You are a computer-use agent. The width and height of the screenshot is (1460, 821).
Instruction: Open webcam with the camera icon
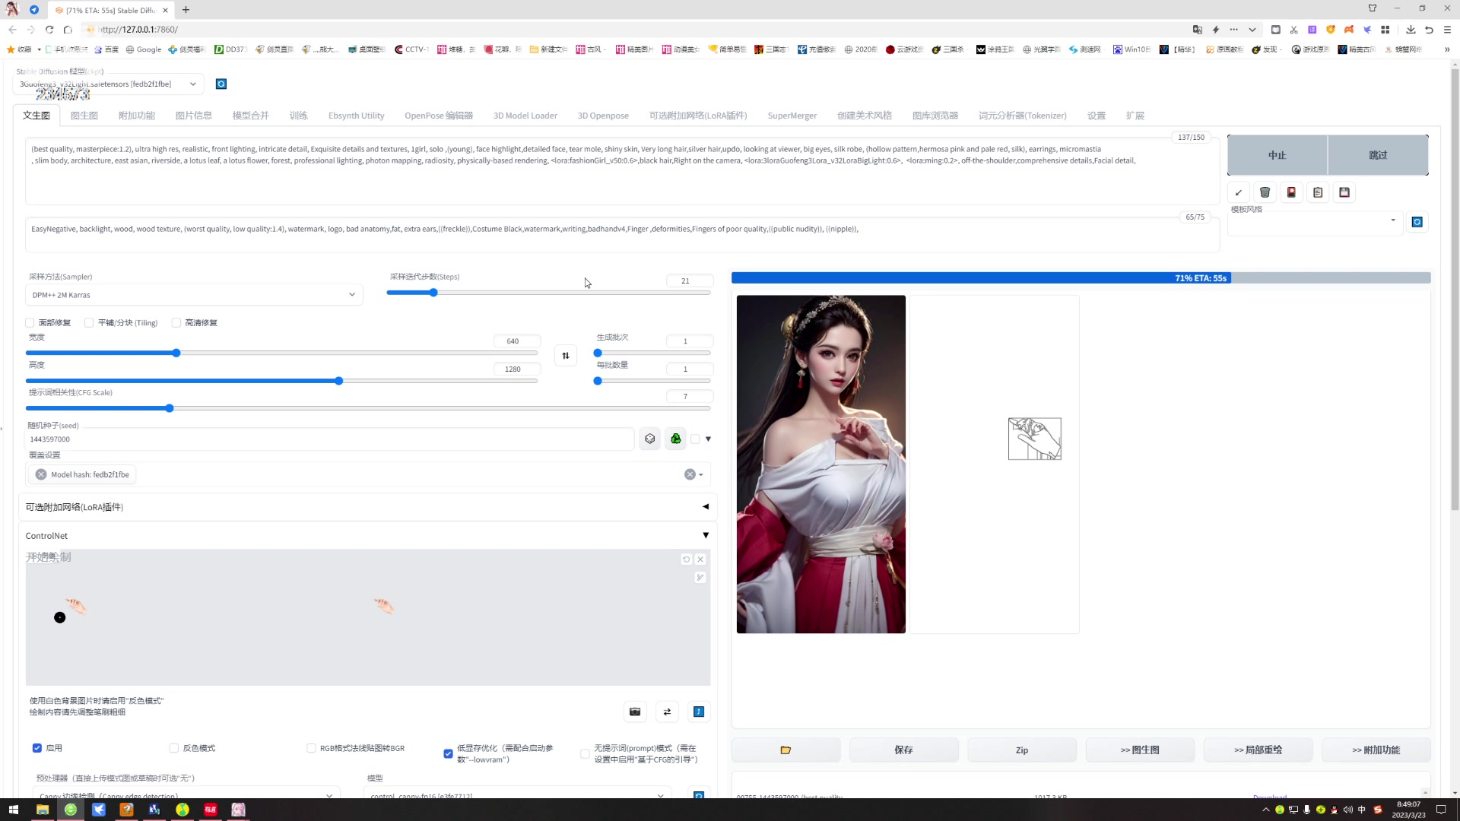coord(635,712)
